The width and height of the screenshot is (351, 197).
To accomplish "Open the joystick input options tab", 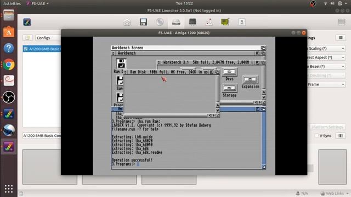I will click(x=209, y=22).
